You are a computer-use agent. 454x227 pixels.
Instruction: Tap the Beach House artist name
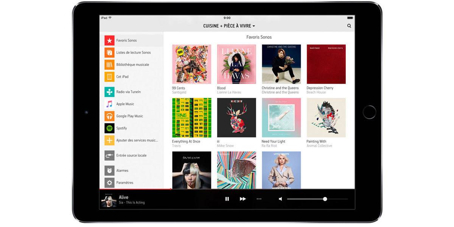point(316,93)
